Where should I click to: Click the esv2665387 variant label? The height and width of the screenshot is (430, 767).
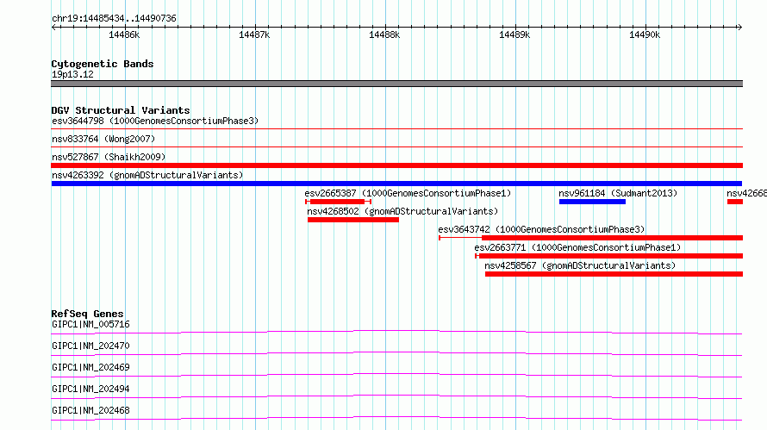coord(408,193)
